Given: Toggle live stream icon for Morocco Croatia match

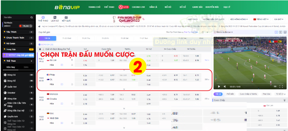Looking at the screenshot, I should coord(62,104).
